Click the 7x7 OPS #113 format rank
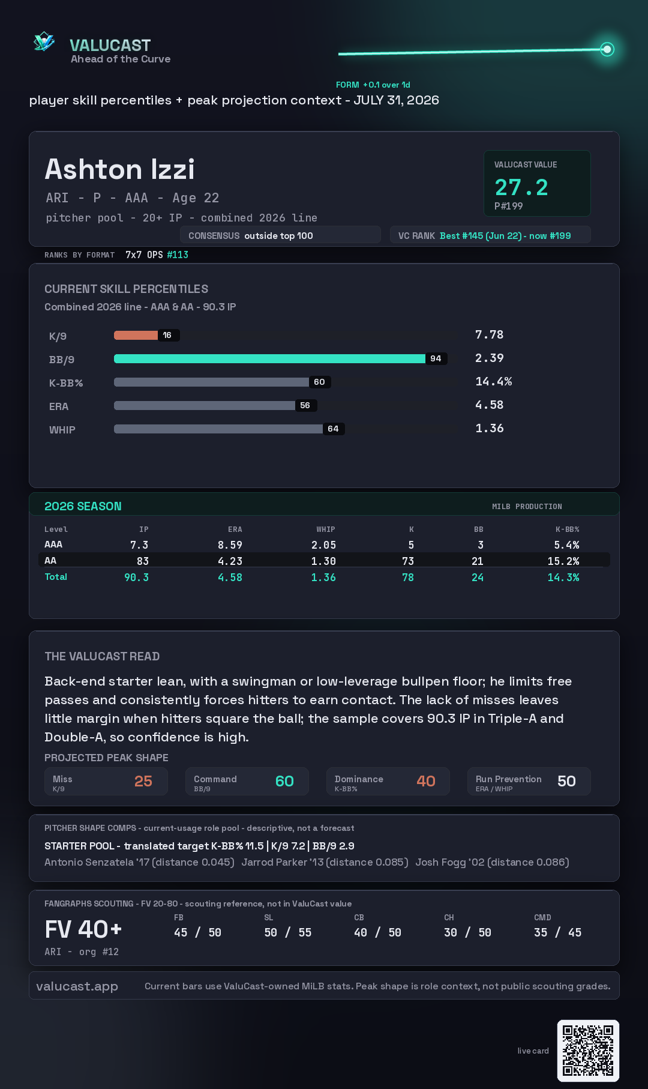Viewport: 648px width, 1089px height. 157,255
